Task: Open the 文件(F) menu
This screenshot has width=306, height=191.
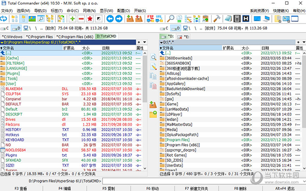Action: [x=7, y=11]
